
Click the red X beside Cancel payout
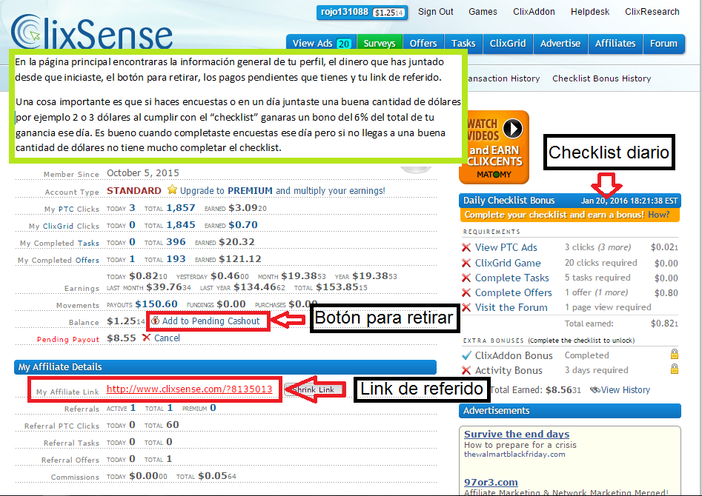(x=146, y=338)
